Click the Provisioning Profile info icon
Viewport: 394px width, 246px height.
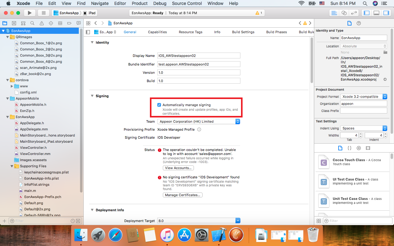(199, 129)
